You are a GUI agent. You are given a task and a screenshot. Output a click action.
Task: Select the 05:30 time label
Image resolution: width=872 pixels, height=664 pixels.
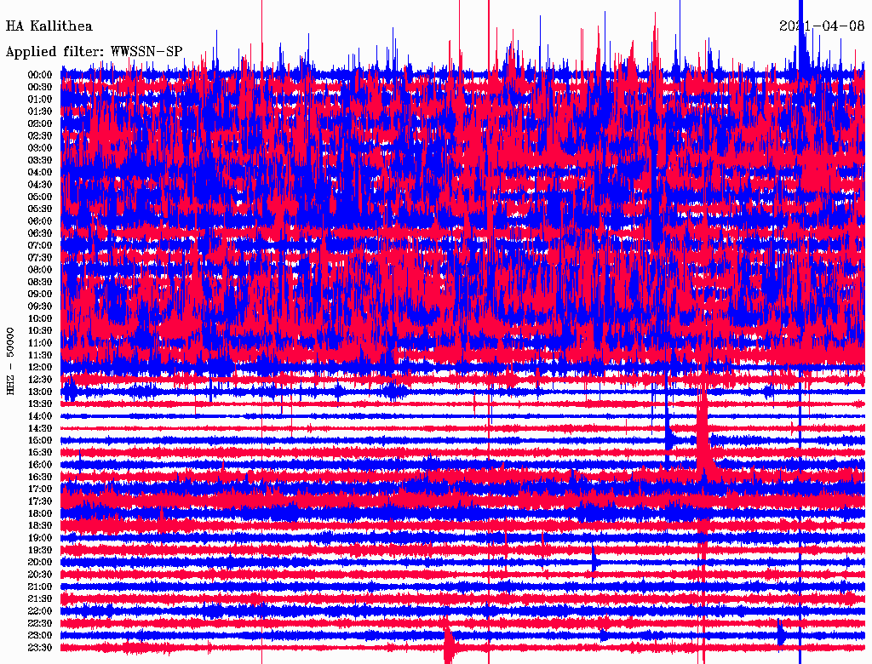40,209
